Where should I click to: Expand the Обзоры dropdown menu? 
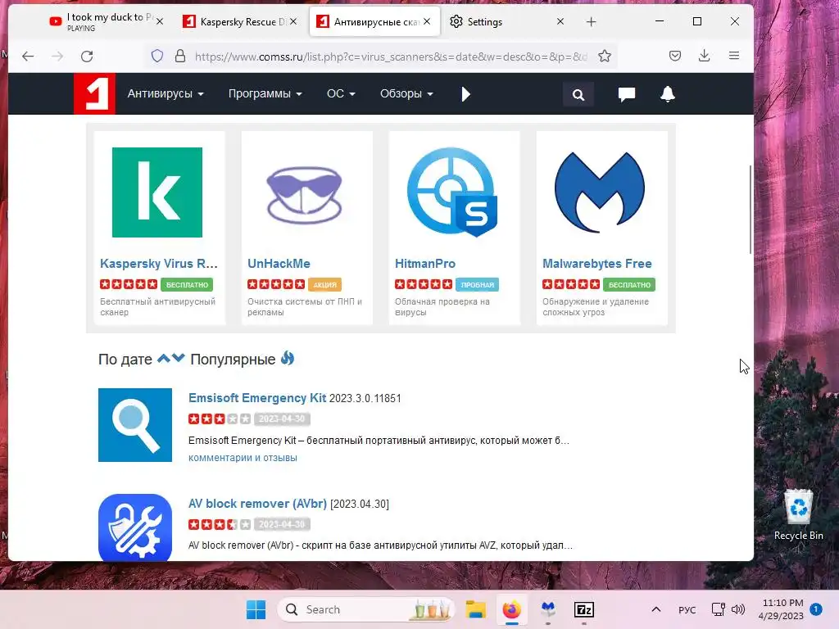406,93
